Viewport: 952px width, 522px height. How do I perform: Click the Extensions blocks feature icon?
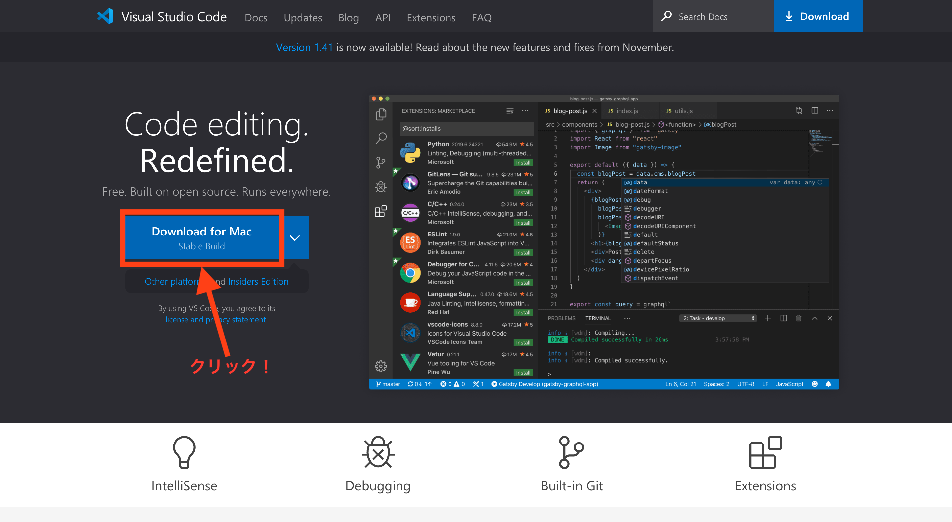766,452
